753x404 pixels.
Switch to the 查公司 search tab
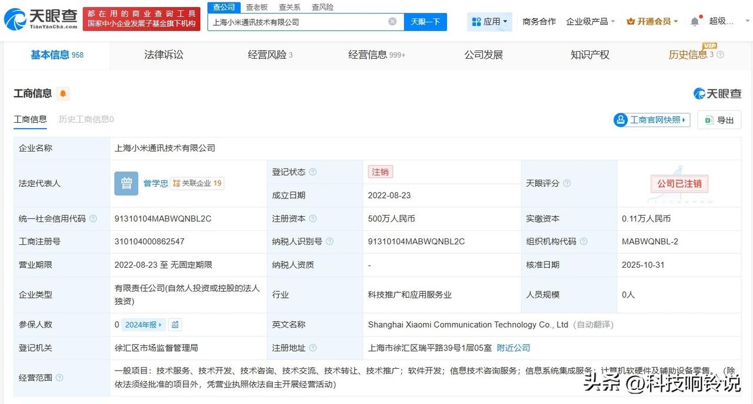pyautogui.click(x=224, y=7)
